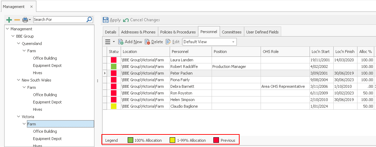This screenshot has width=376, height=147.
Task: Collapse the New South Wales node
Action: (19, 80)
